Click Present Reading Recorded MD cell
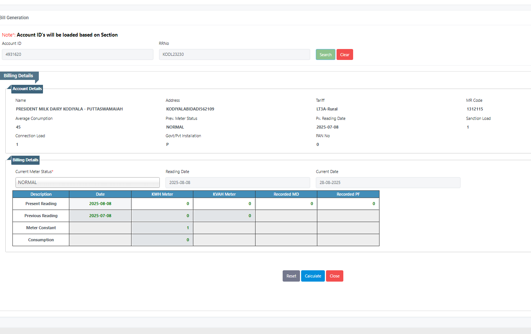The width and height of the screenshot is (531, 334). [286, 204]
